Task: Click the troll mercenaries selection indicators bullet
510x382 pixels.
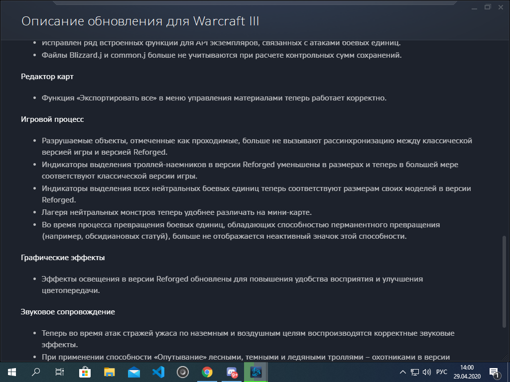Action: 250,170
